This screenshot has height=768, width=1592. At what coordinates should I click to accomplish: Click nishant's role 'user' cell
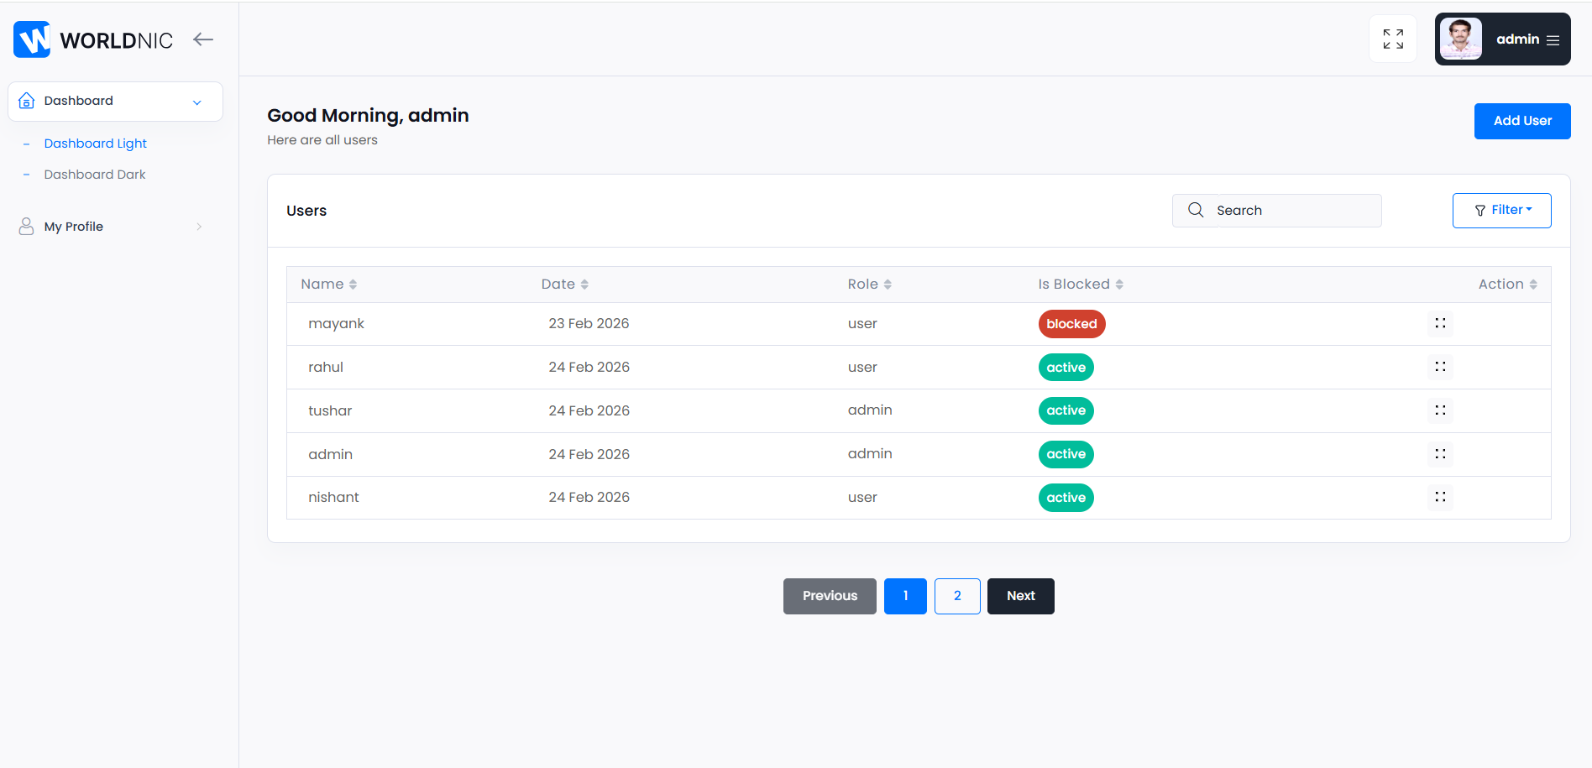click(862, 497)
